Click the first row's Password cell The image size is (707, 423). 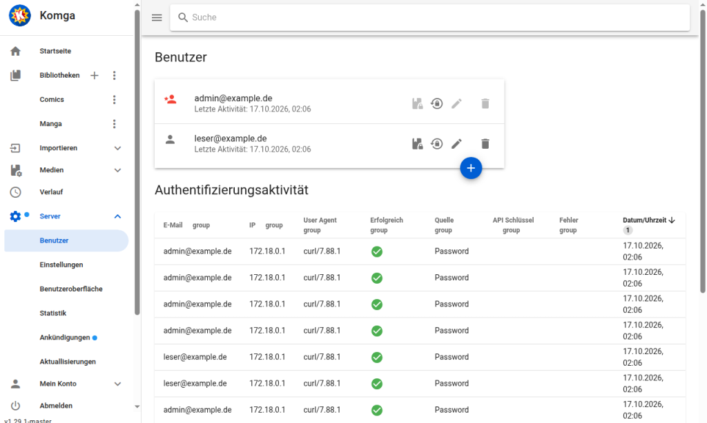coord(452,251)
